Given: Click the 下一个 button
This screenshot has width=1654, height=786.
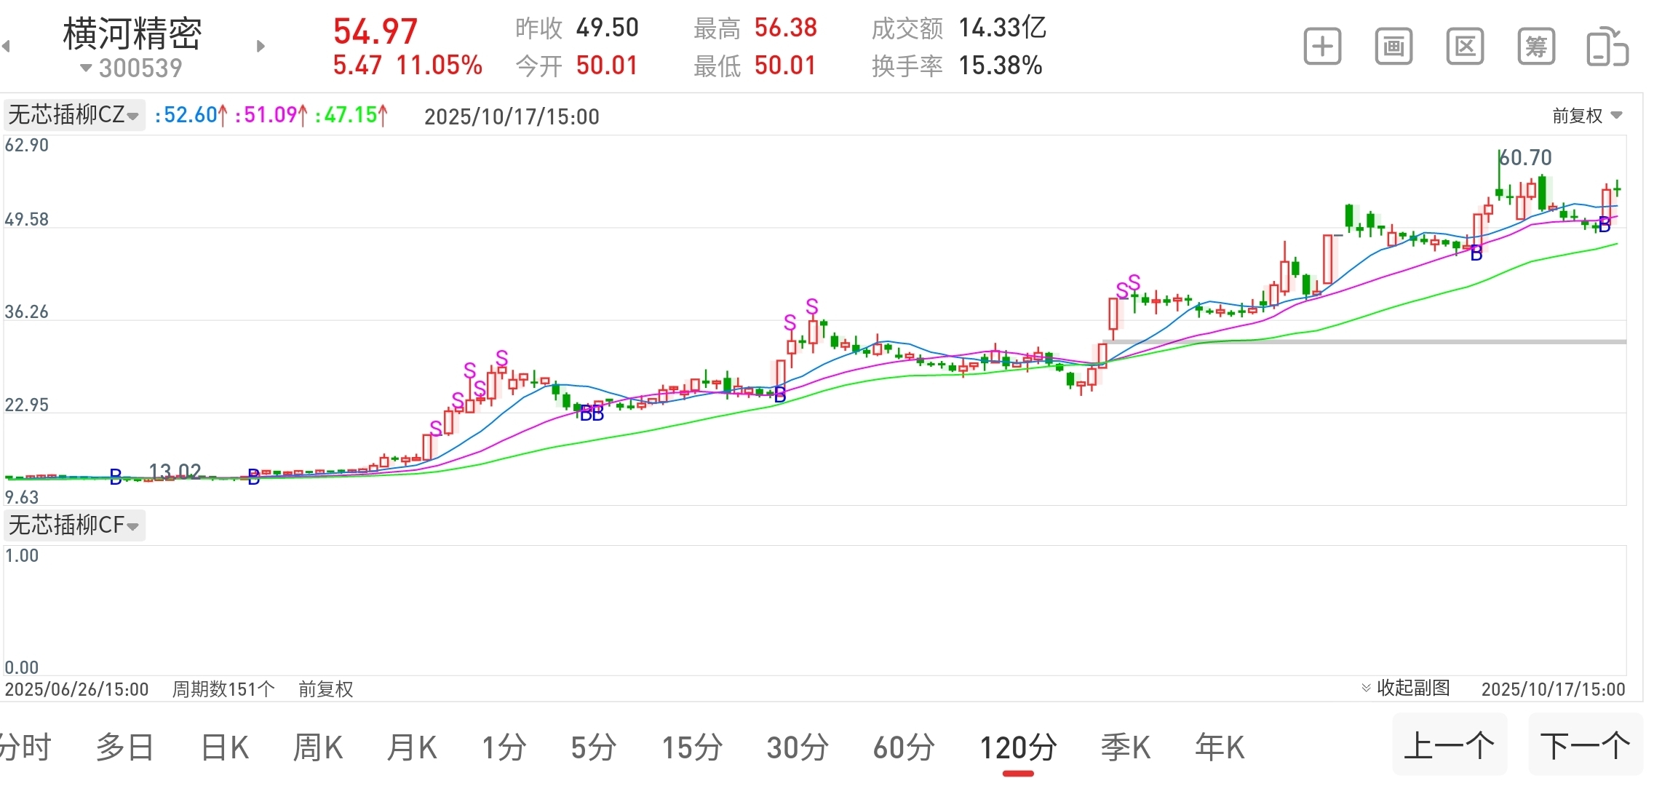Looking at the screenshot, I should point(1585,746).
